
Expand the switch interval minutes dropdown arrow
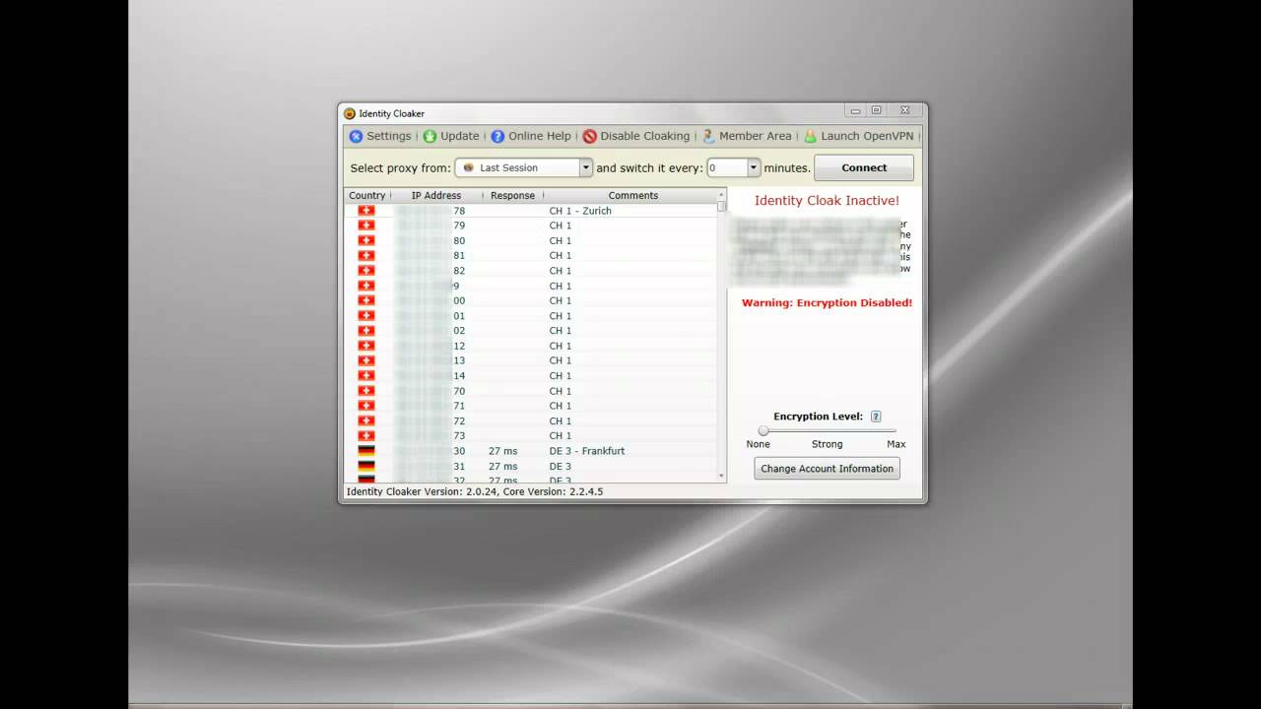click(754, 167)
